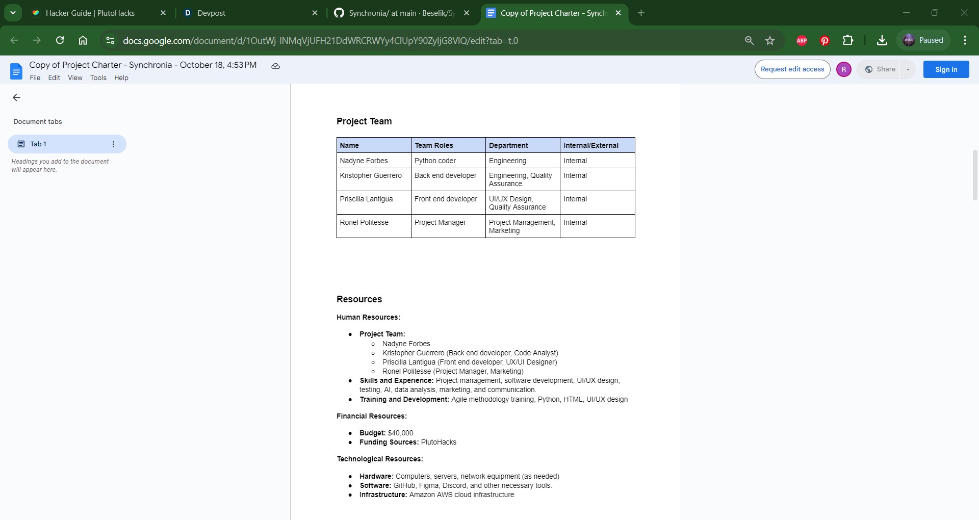Click the vertical page scrollbar thumb
This screenshot has height=520, width=979.
[x=975, y=175]
